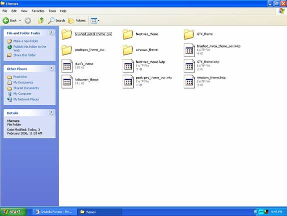Go up one folder level
The width and height of the screenshot is (287, 216).
click(x=41, y=20)
